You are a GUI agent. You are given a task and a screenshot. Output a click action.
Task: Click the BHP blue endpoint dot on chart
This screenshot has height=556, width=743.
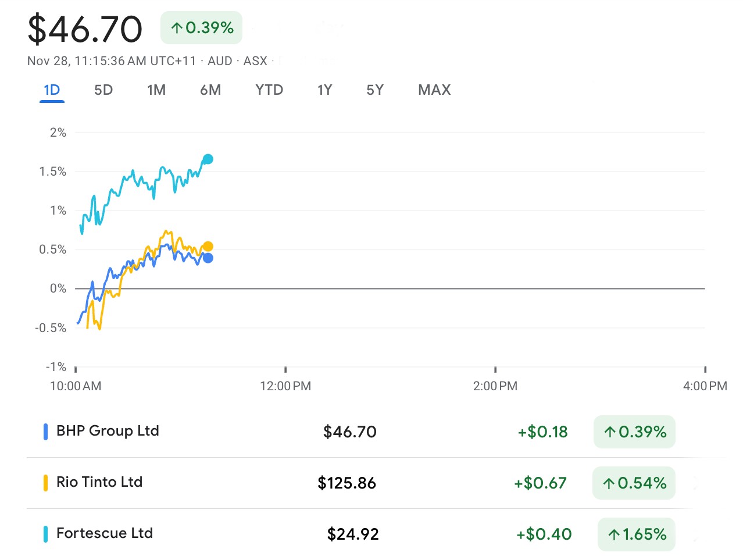coord(208,258)
